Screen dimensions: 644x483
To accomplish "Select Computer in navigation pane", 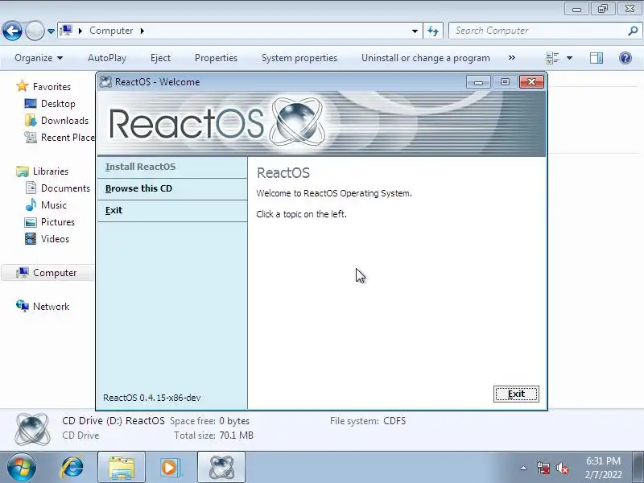I will (x=47, y=273).
